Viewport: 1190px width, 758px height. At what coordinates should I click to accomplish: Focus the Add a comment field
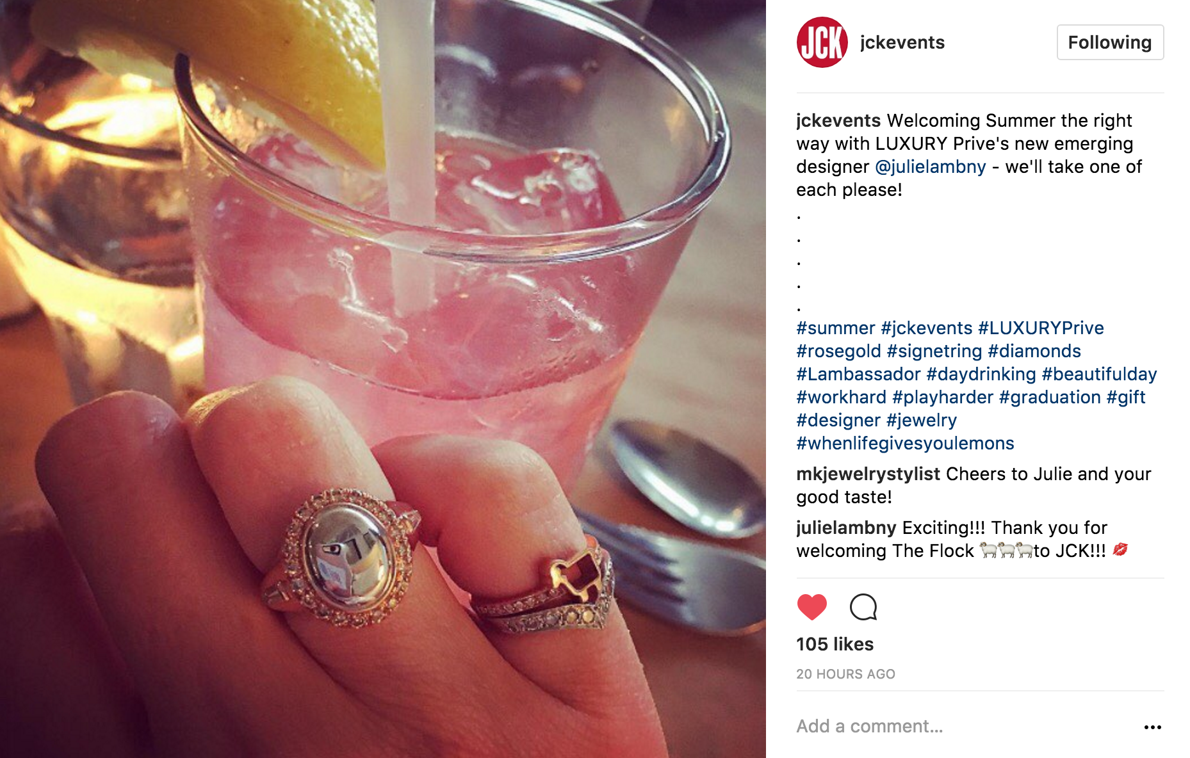961,726
